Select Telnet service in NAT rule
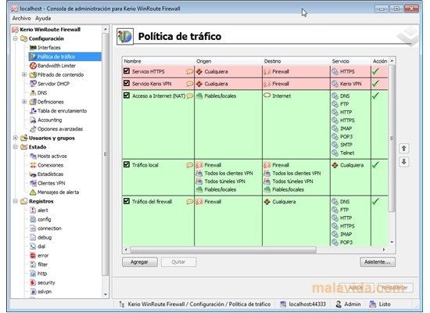Viewport: 430px width, 313px height. [347, 153]
